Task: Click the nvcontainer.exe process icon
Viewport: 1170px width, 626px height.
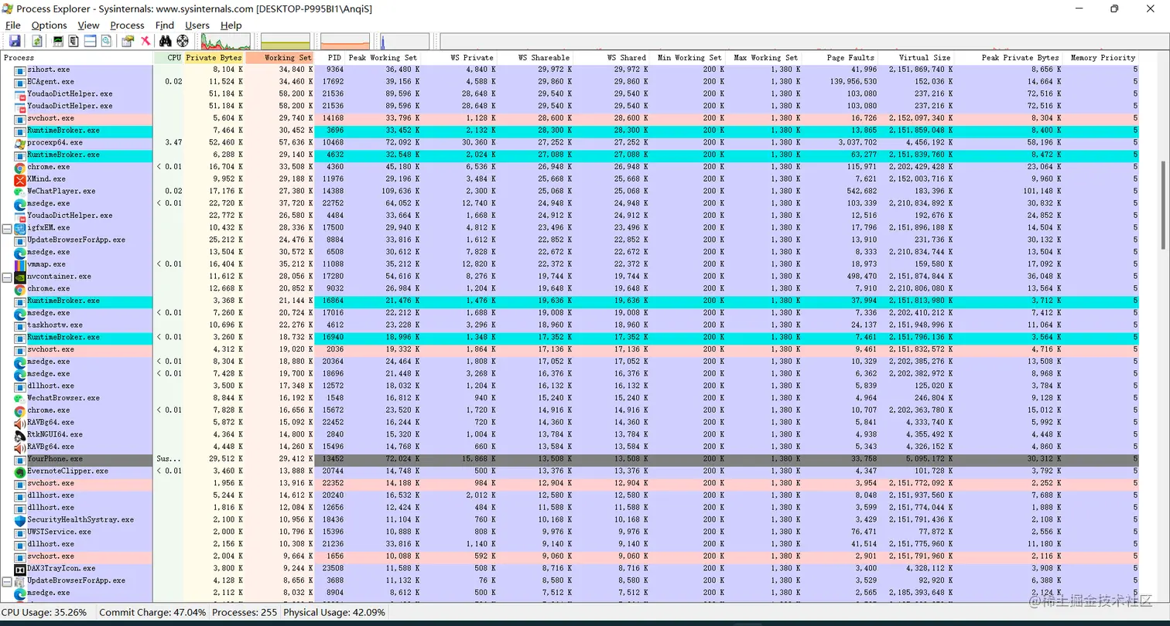Action: (20, 277)
